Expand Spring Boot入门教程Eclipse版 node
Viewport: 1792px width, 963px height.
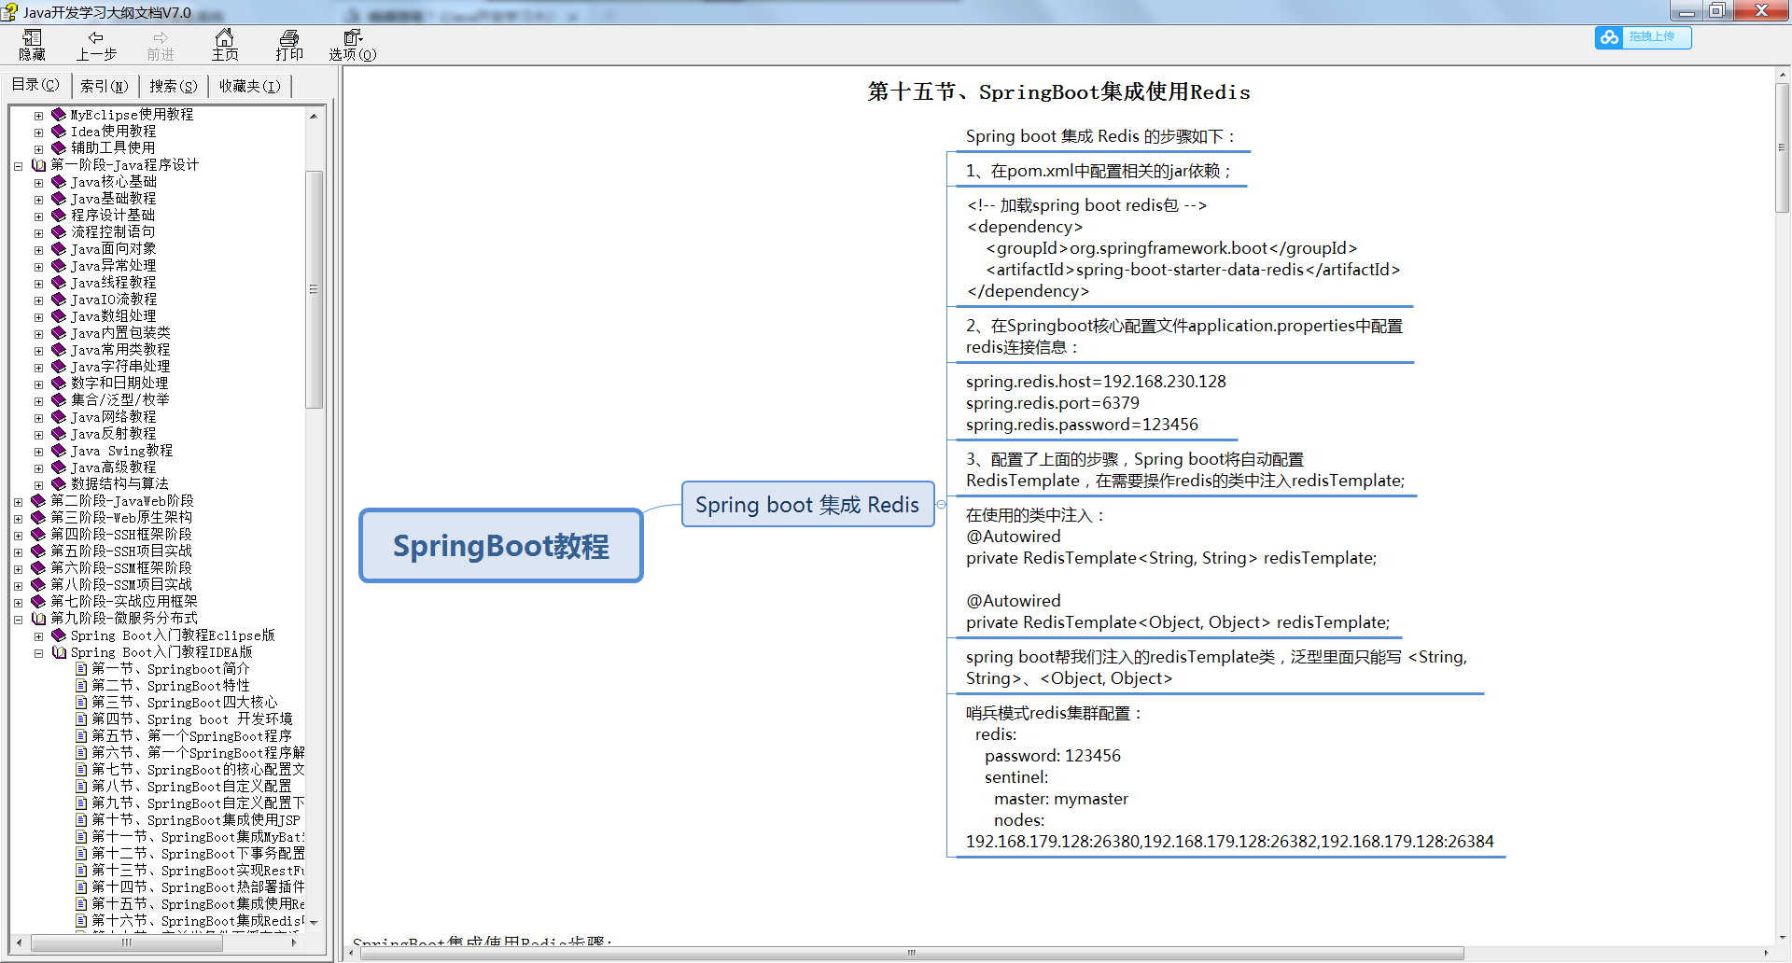pos(39,636)
